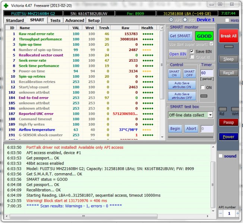Click the Timer period input field
The height and width of the screenshot is (223, 243).
pos(207,73)
